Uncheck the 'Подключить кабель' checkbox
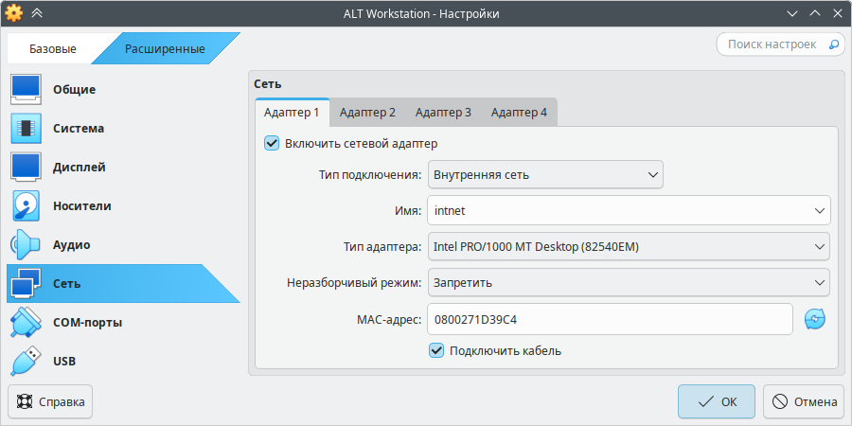Image resolution: width=852 pixels, height=426 pixels. (x=436, y=350)
